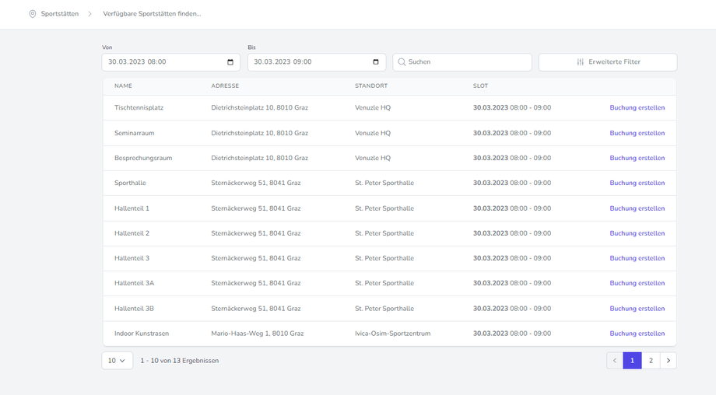The width and height of the screenshot is (716, 395).
Task: Click the Verfügbare Sportstätten finden breadcrumb
Action: [152, 14]
